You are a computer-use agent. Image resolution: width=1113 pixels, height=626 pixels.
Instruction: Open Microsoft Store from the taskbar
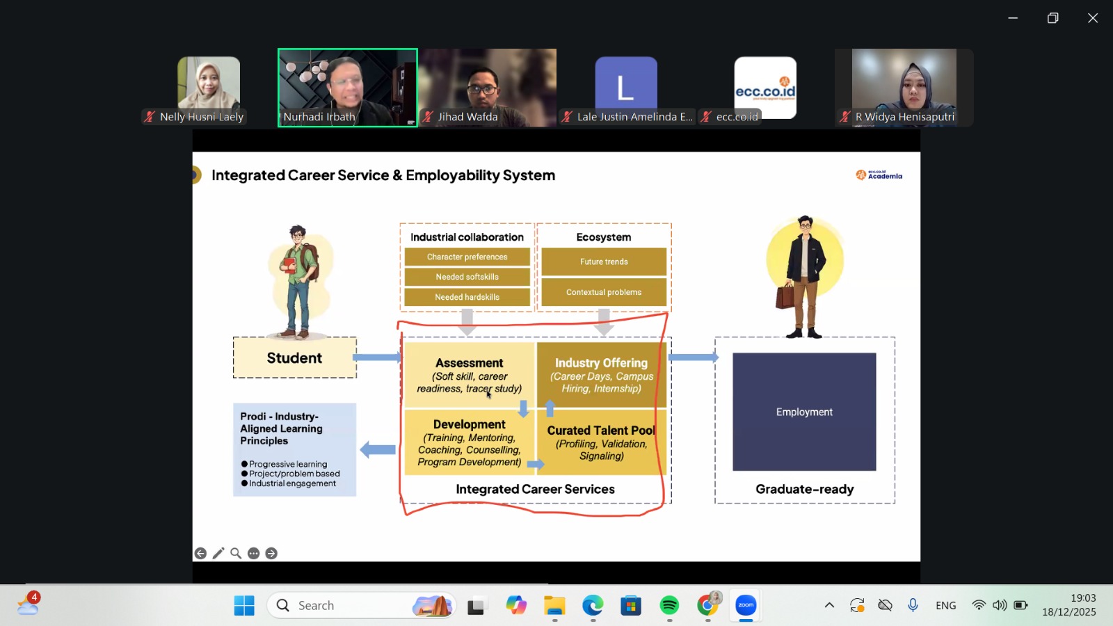(x=631, y=606)
